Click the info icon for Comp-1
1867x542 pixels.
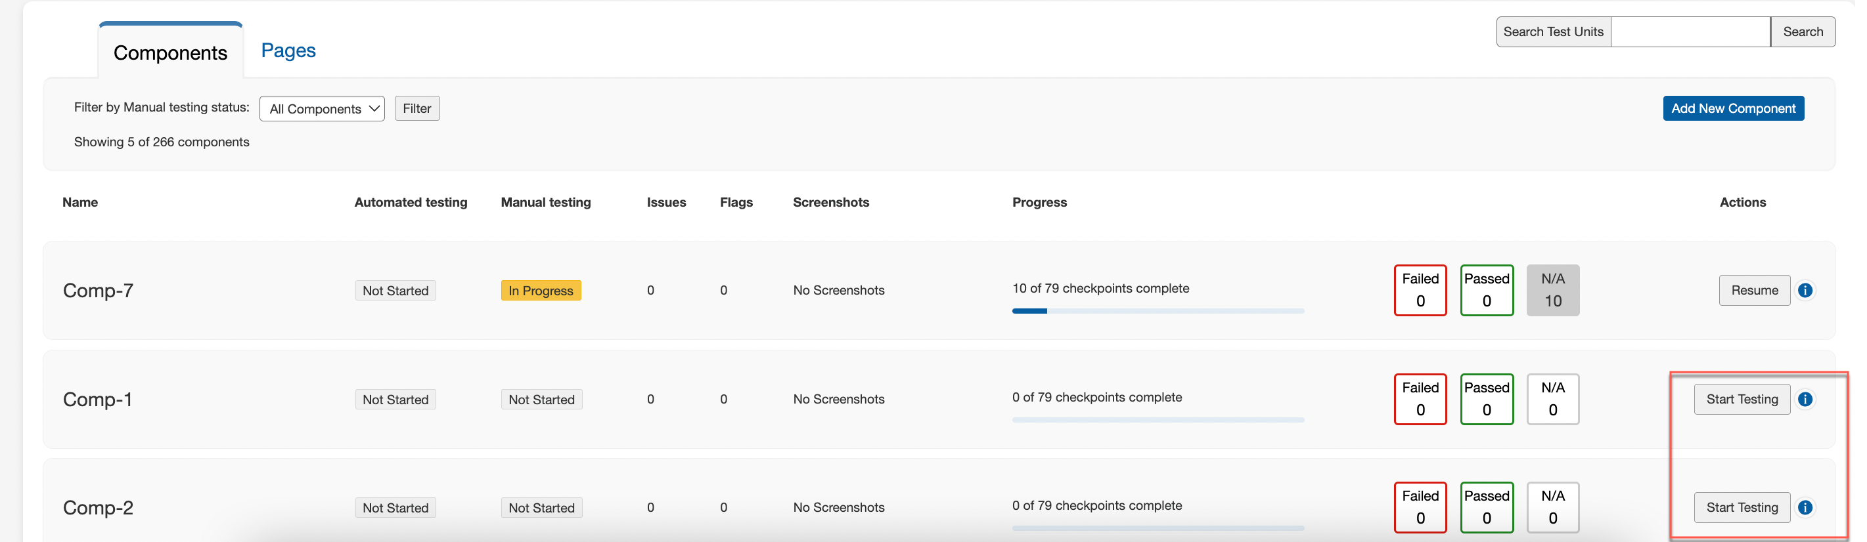point(1805,400)
